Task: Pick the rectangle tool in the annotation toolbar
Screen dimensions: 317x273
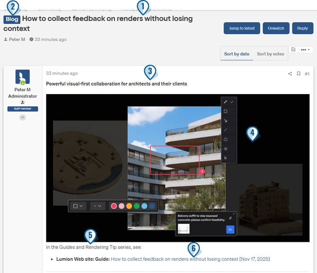Action: [226, 111]
